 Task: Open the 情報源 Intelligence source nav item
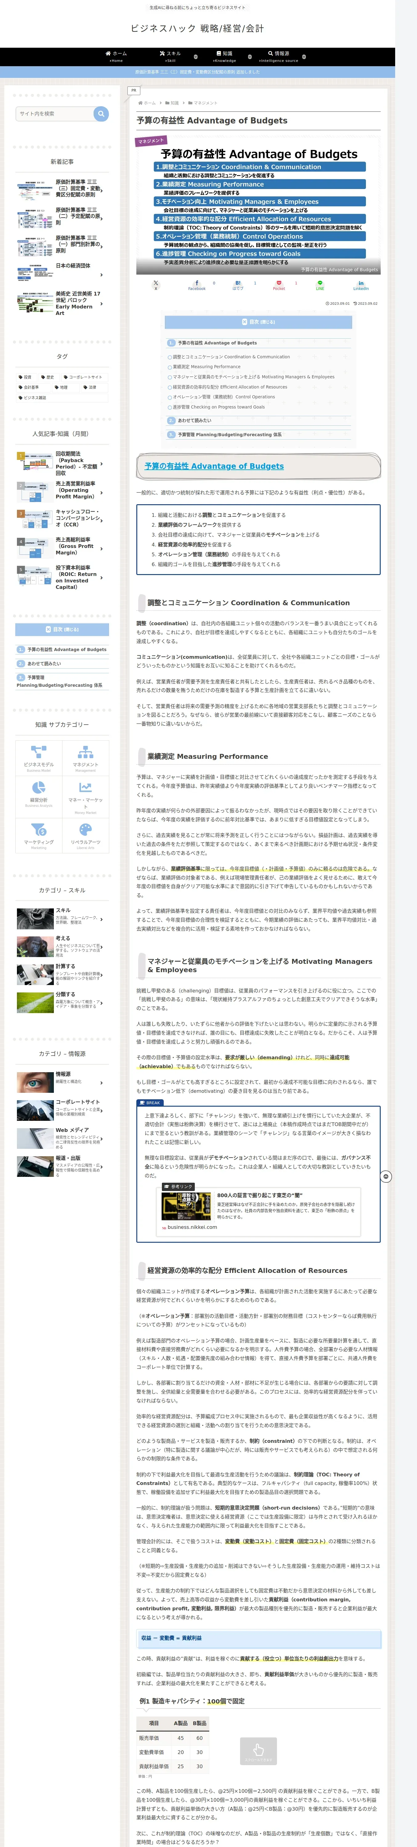click(279, 57)
